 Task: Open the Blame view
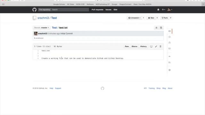pyautogui.click(x=135, y=46)
